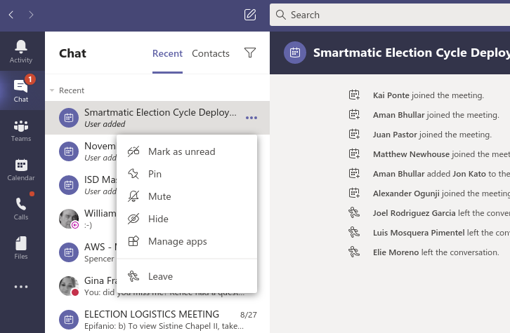Select Manage apps menu item
Screen dimensions: 510x333
point(187,241)
